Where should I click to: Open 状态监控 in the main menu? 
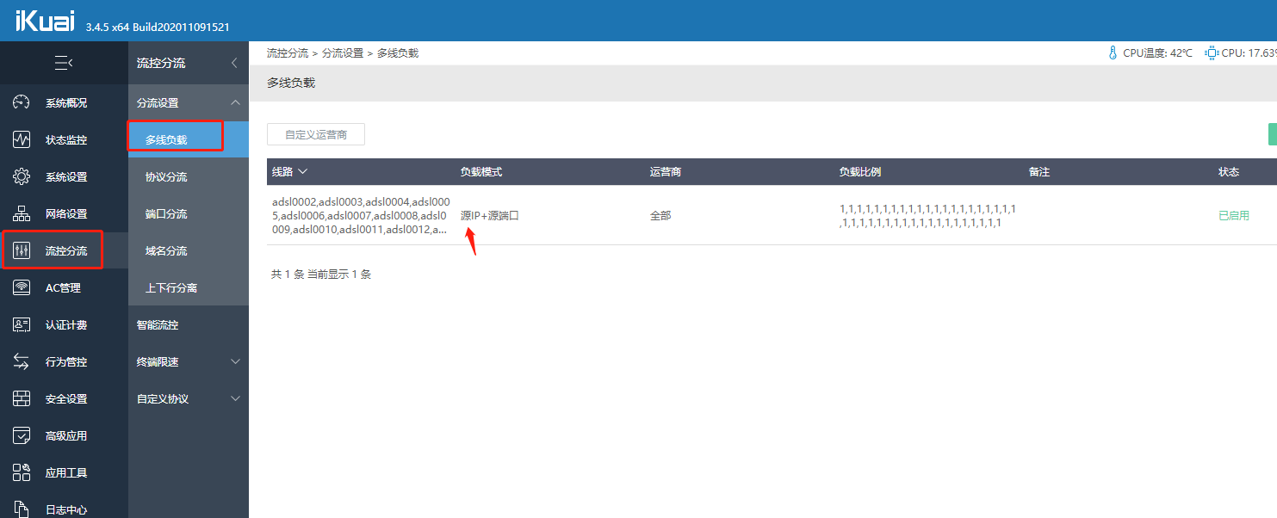[x=66, y=139]
